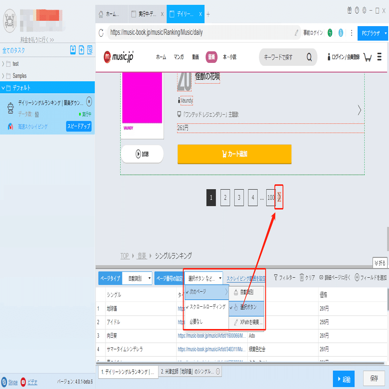Select 次のページ in the pagination dropdown menu
The image size is (389, 389).
[207, 292]
